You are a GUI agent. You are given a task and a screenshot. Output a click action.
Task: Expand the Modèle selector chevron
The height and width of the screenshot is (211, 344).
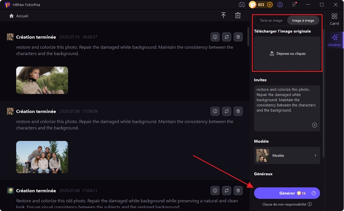[315, 156]
